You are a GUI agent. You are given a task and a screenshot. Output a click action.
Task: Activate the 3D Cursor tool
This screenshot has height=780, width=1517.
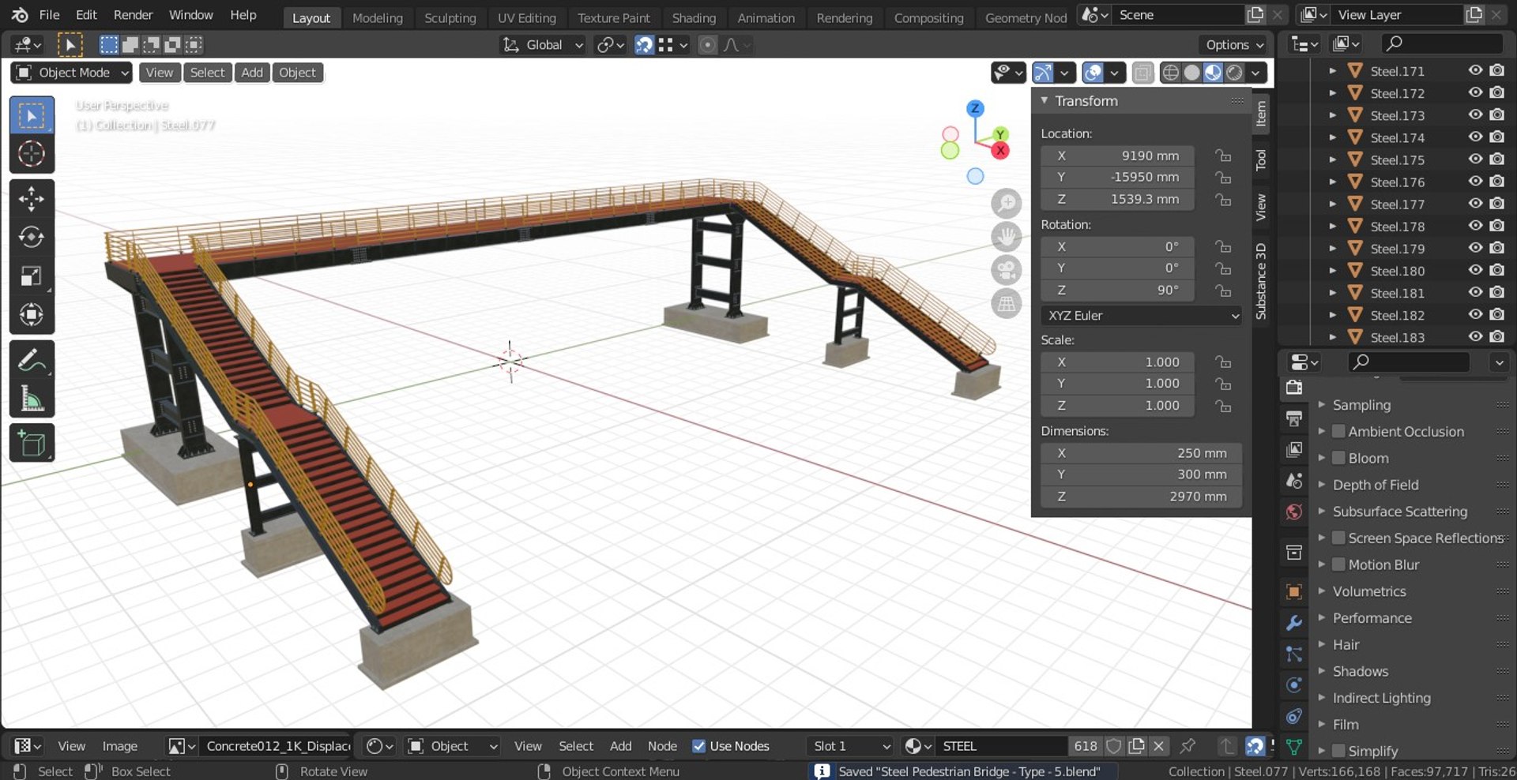click(x=32, y=154)
